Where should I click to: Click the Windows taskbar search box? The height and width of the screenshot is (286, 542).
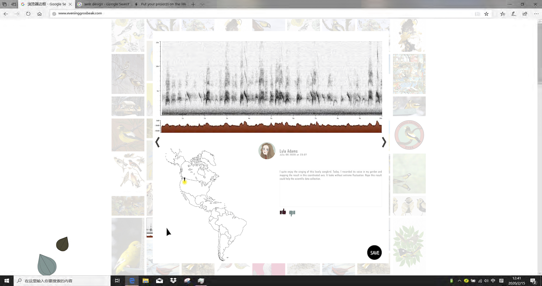point(62,281)
